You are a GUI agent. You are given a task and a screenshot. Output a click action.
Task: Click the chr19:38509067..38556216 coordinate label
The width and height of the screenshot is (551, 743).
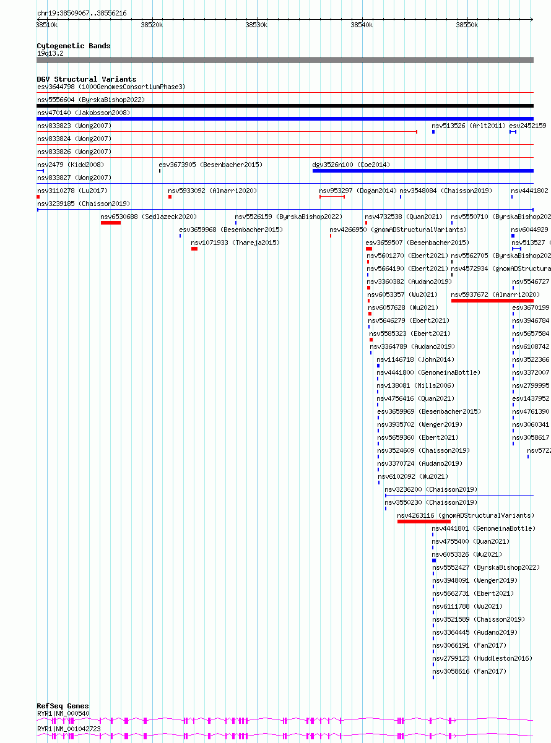(82, 13)
